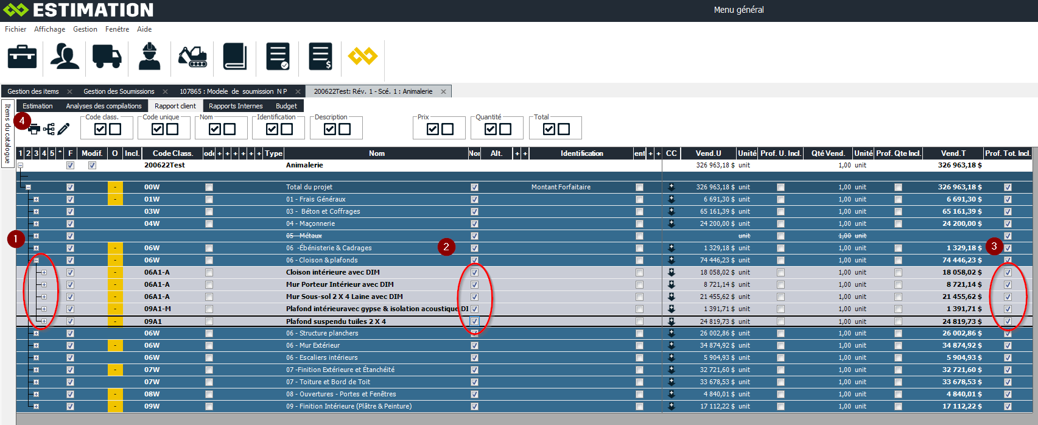Expand Cloison intérieure avec DIM row

44,273
